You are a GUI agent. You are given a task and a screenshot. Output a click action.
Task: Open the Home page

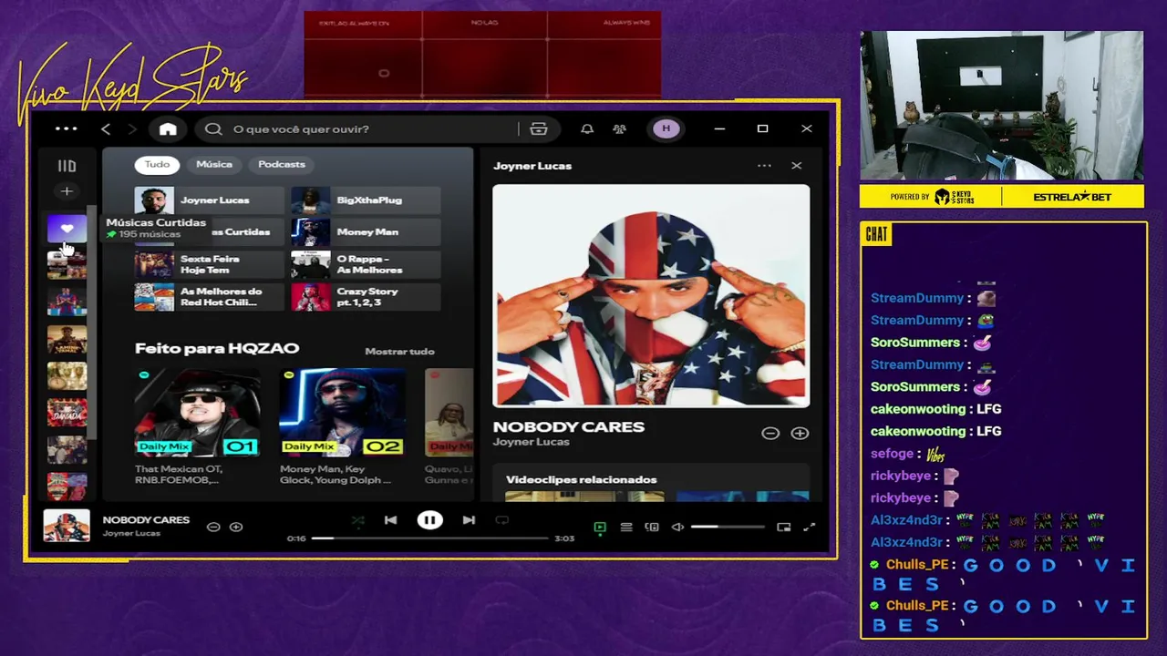coord(168,129)
